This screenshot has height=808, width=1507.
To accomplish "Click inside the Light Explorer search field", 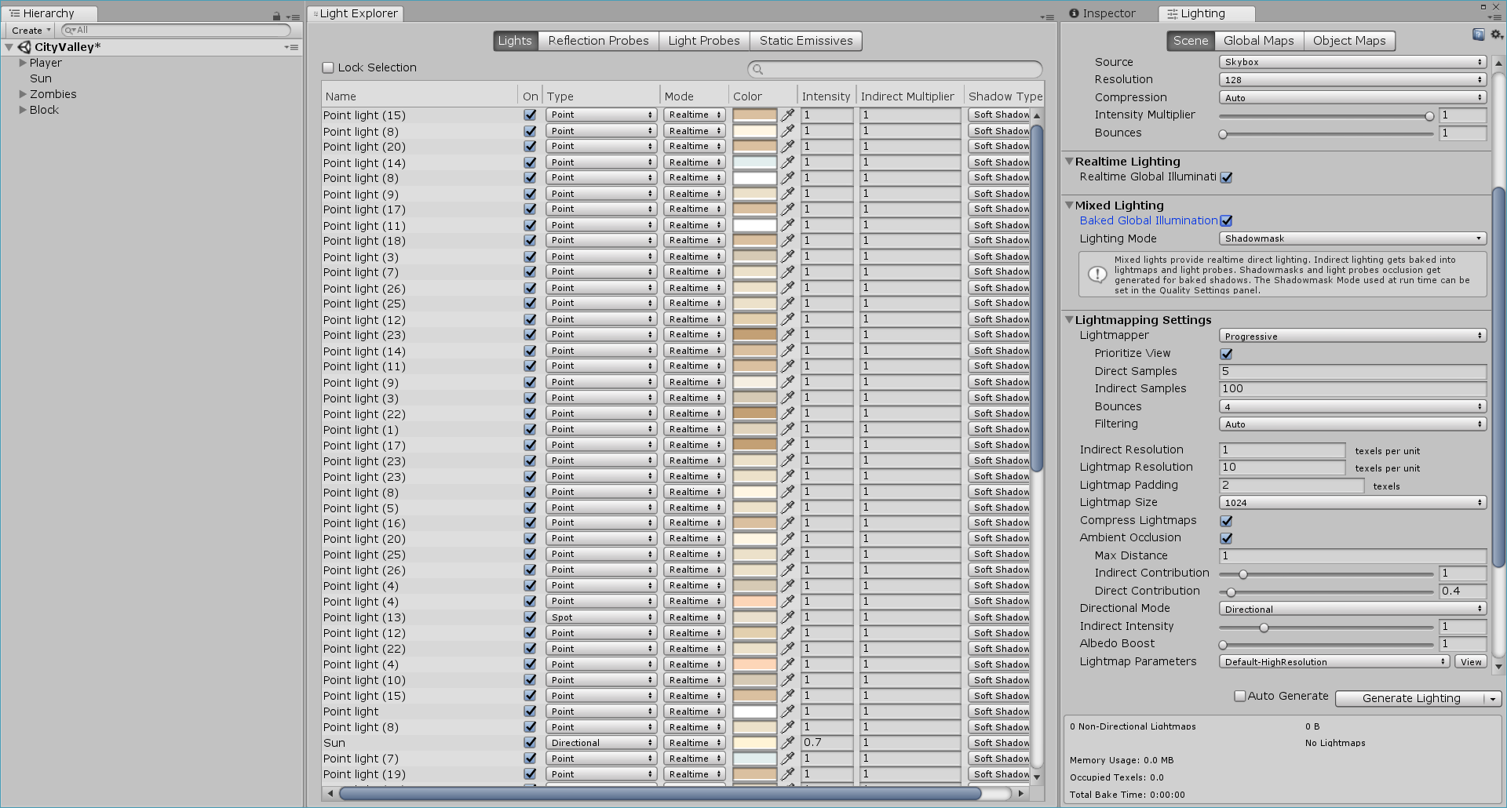I will point(895,69).
